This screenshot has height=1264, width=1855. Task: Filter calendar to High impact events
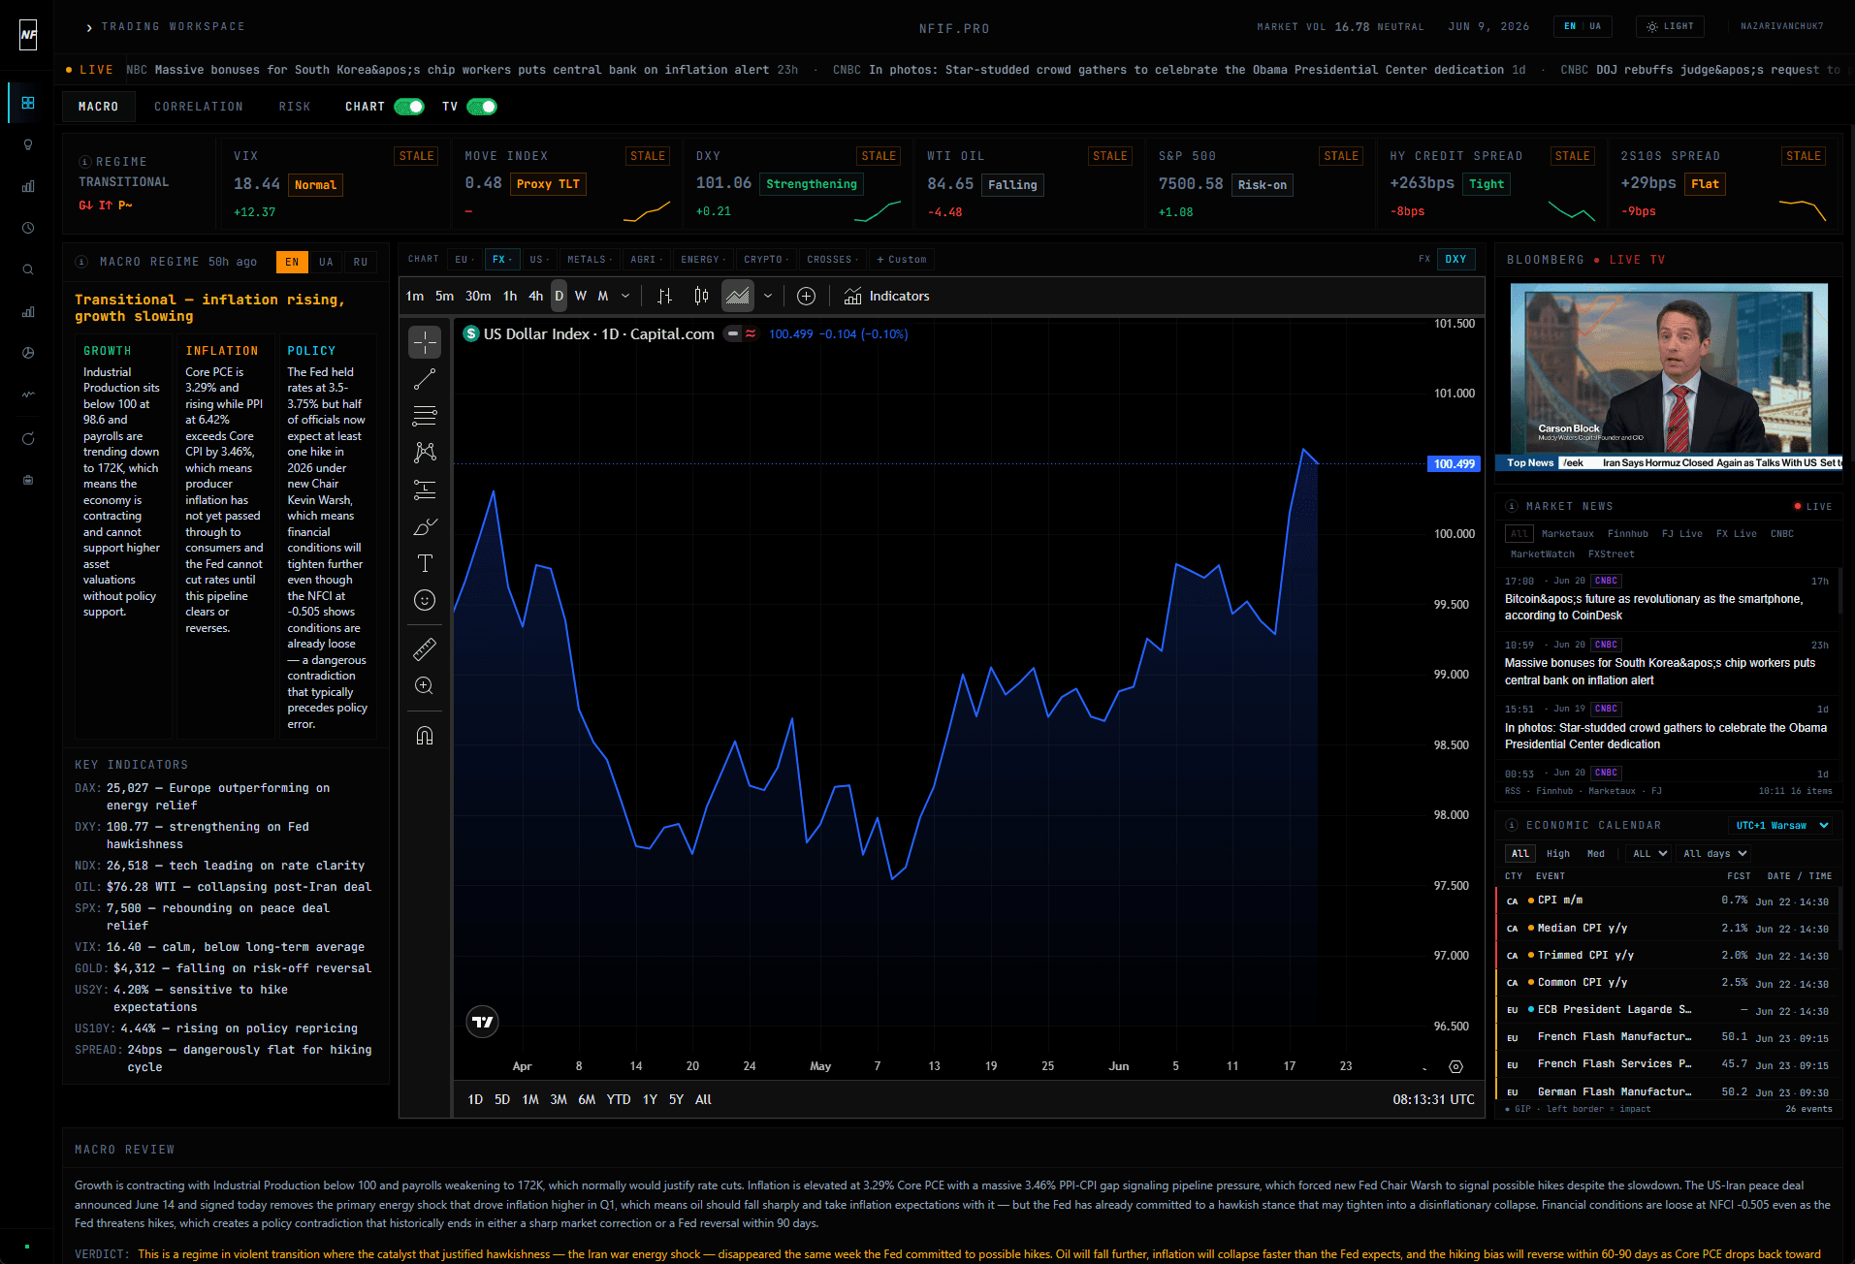[1558, 854]
